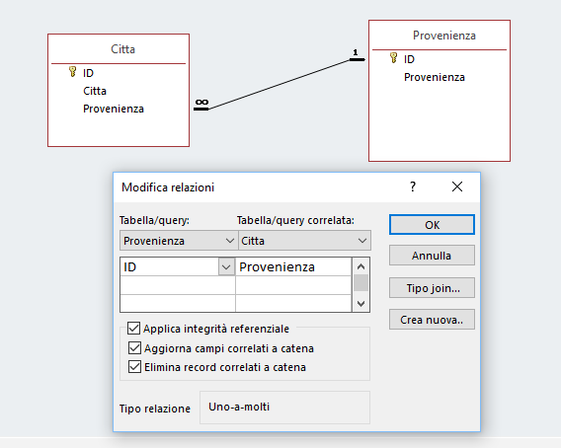Viewport: 561px width, 448px height.
Task: Close the Modifica relazioni dialog
Action: tap(457, 187)
